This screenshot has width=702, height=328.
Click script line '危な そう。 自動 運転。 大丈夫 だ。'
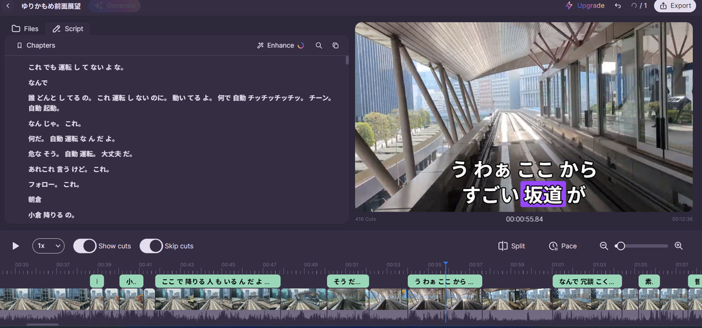pos(81,154)
